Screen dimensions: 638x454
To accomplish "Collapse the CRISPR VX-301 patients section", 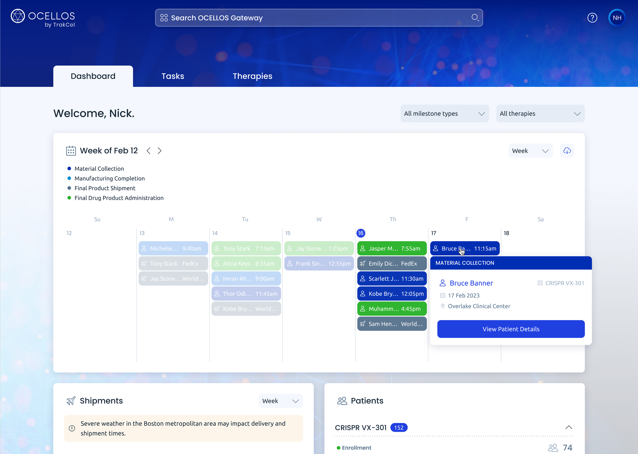I will [569, 427].
